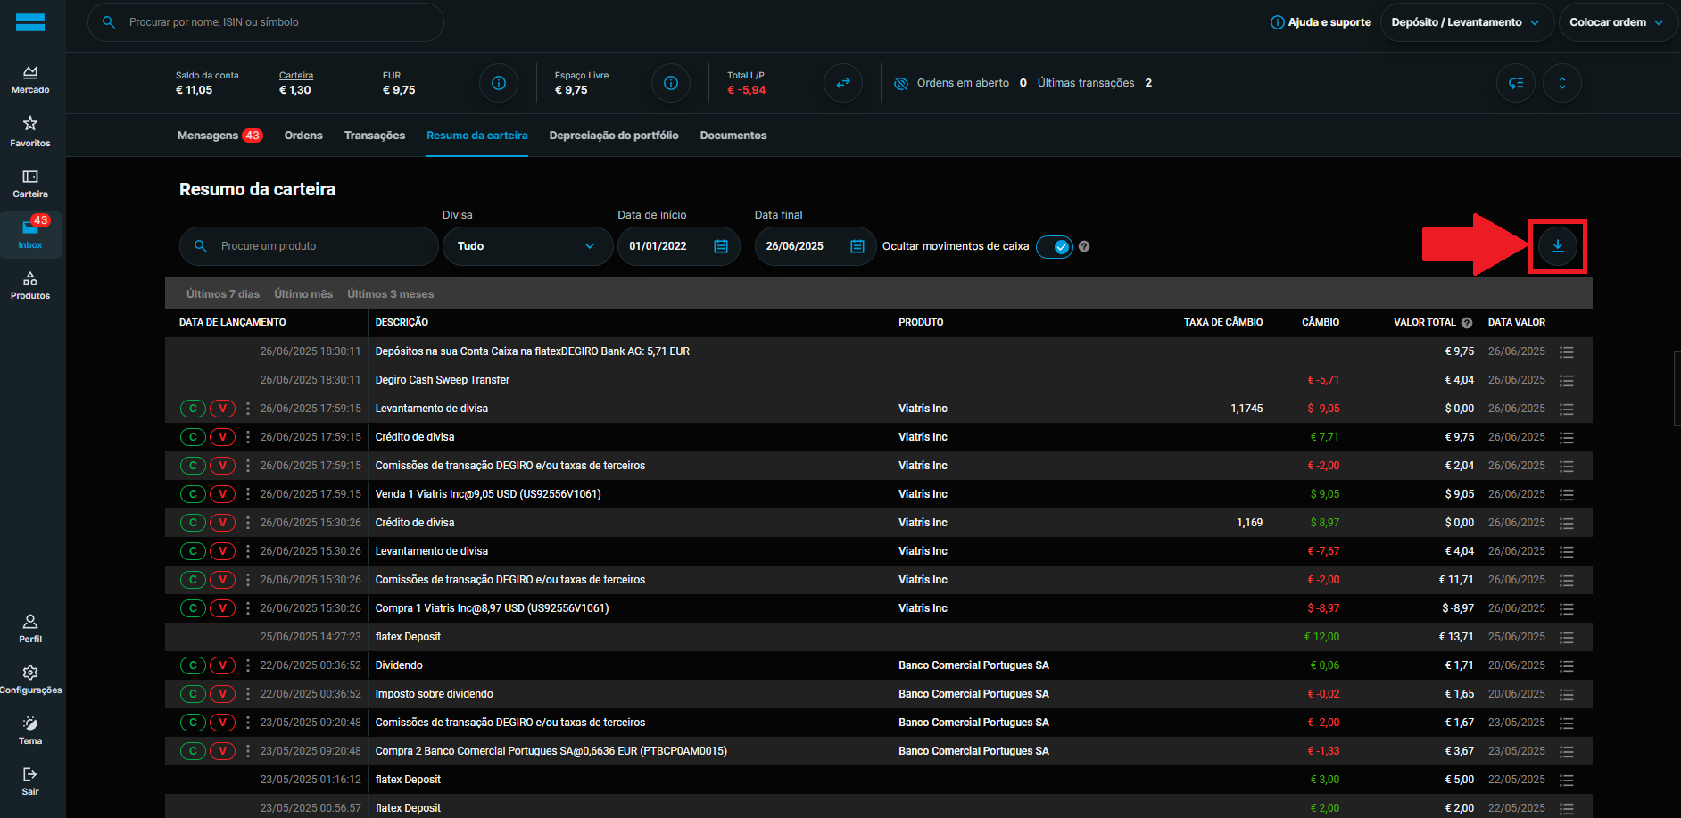Open the Divisa Tudo dropdown

pos(527,246)
